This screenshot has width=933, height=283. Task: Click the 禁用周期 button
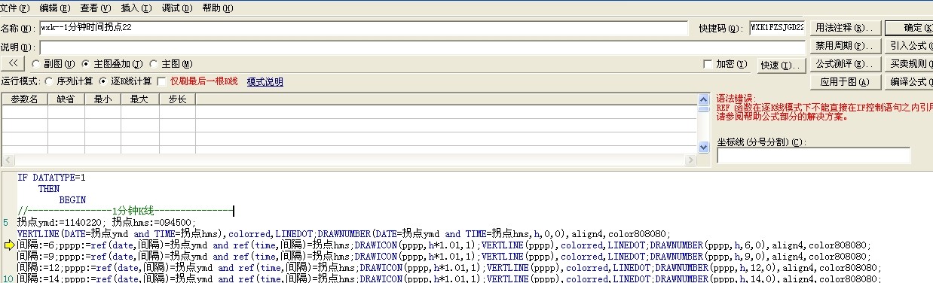tap(844, 46)
